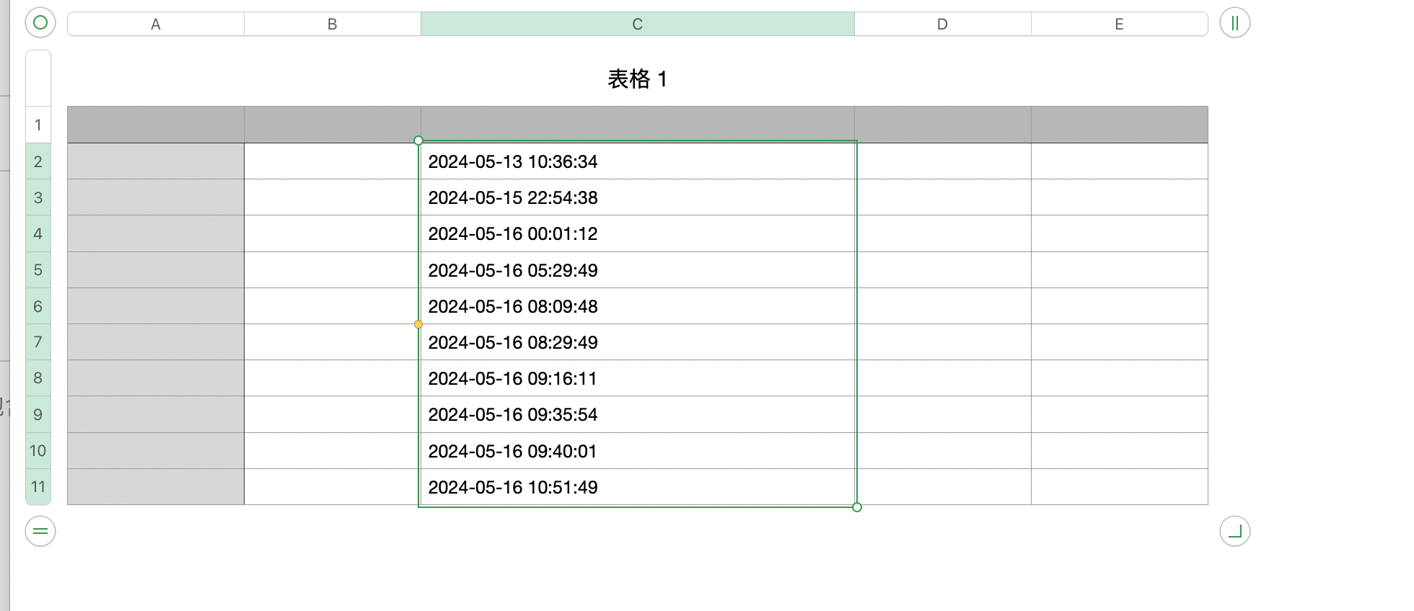This screenshot has height=611, width=1414.
Task: Select row 1 header
Action: coord(38,125)
